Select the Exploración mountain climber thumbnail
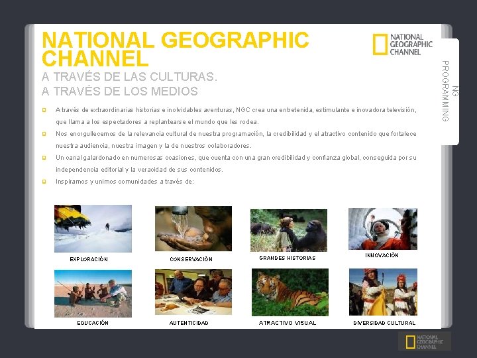 click(93, 229)
